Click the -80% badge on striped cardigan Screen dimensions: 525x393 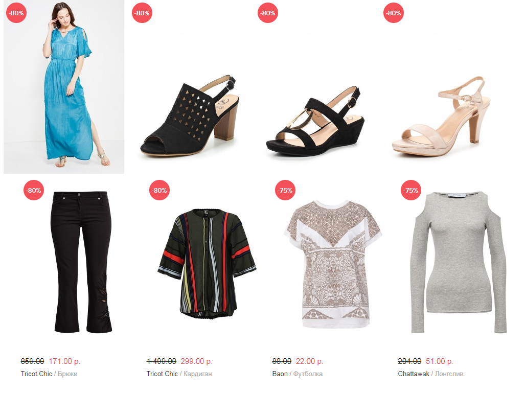coord(159,190)
